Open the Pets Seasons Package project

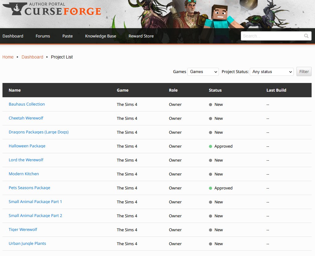click(x=29, y=188)
